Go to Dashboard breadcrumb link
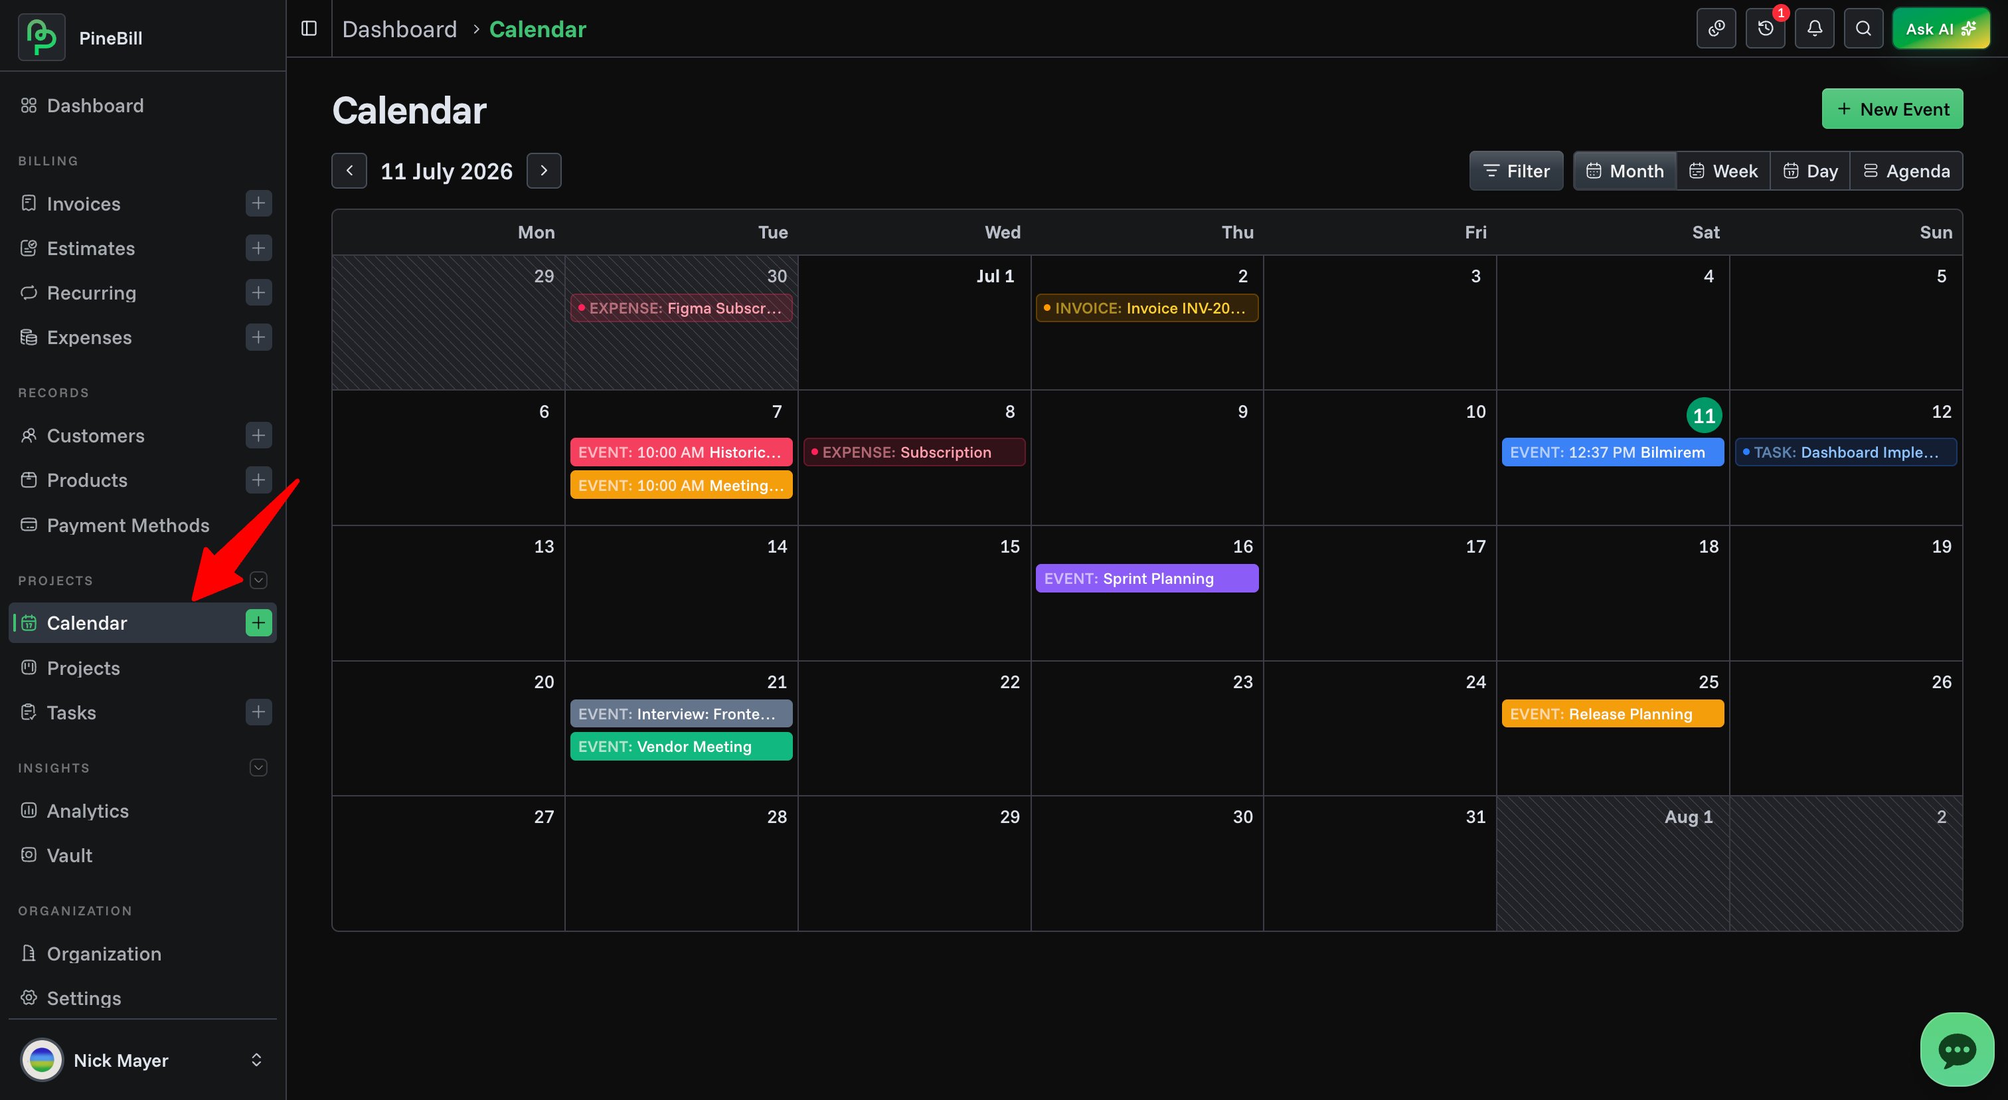The image size is (2008, 1100). click(399, 29)
